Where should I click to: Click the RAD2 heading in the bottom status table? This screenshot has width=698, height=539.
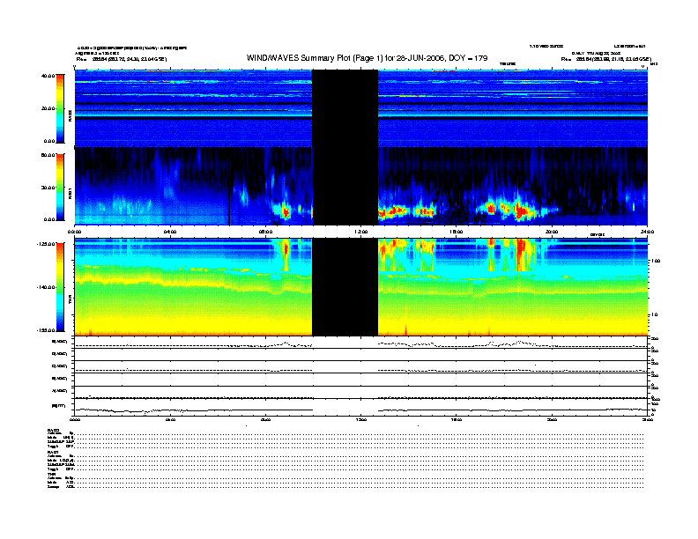tap(54, 430)
